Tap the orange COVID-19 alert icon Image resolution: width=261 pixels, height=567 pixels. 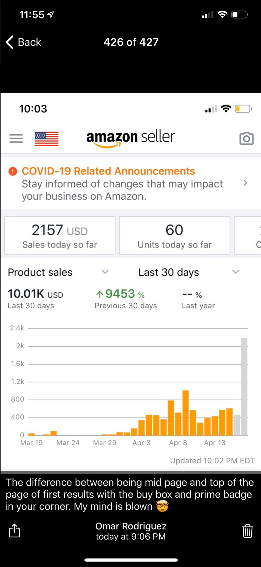[13, 171]
